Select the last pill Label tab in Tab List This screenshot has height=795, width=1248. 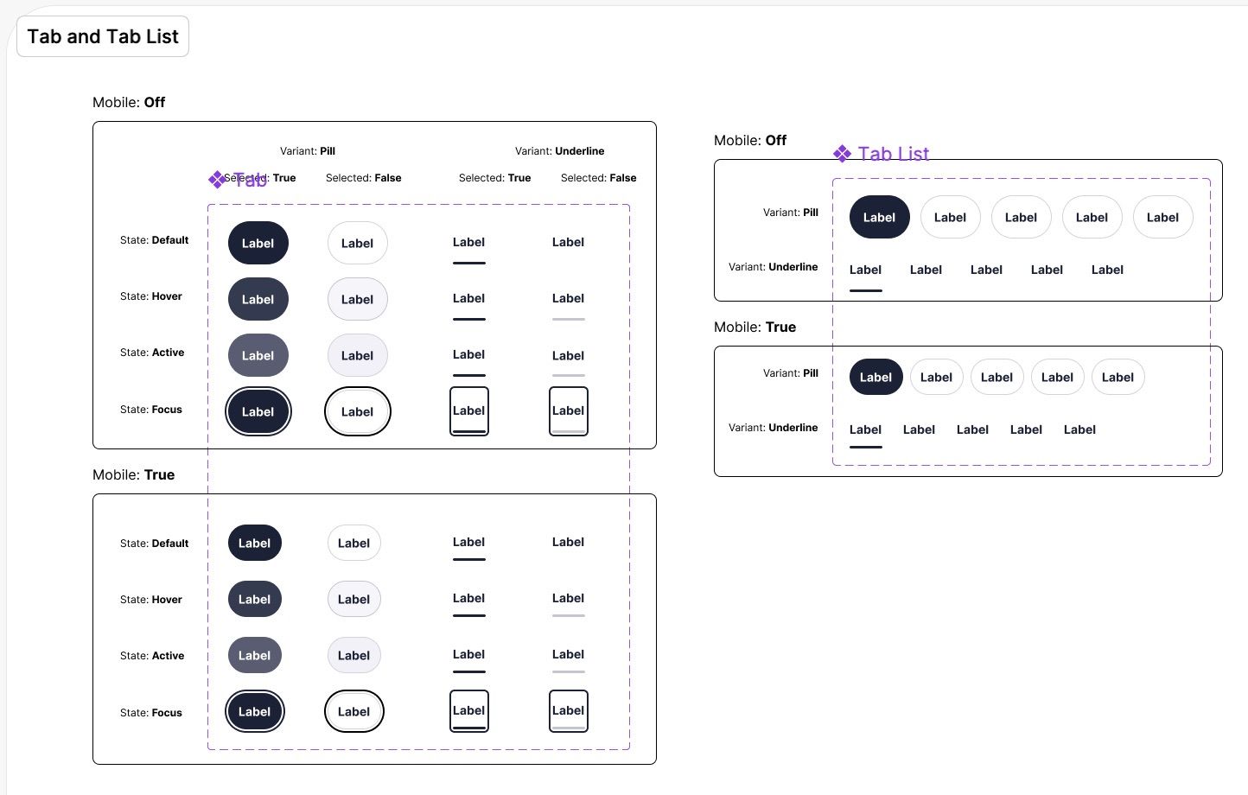pyautogui.click(x=1162, y=217)
